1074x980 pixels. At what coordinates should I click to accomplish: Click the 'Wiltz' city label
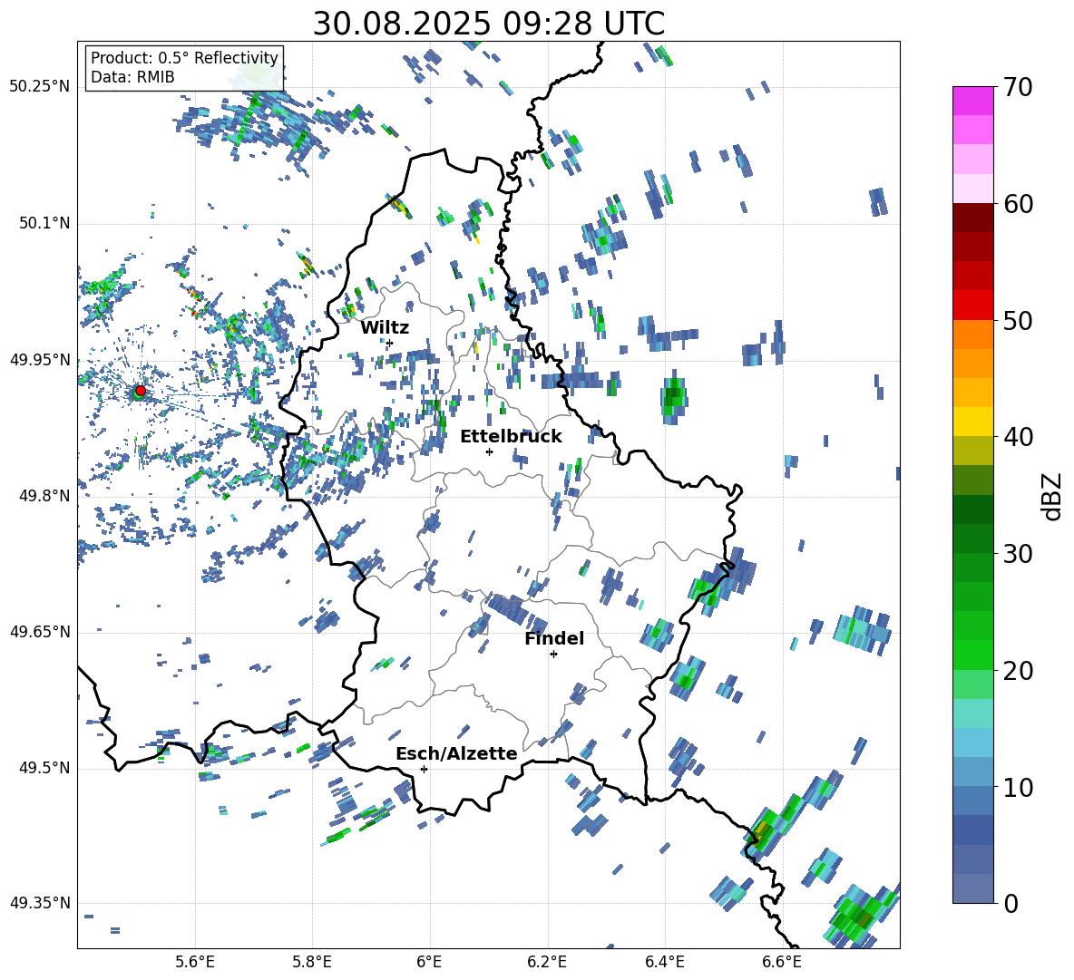(385, 328)
